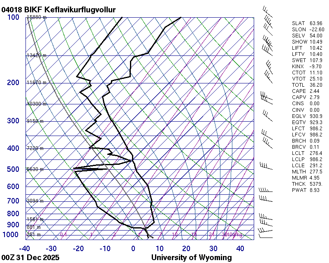The image size is (329, 263).
Task: Click the CAPE index value 2.44
Action: (315, 91)
